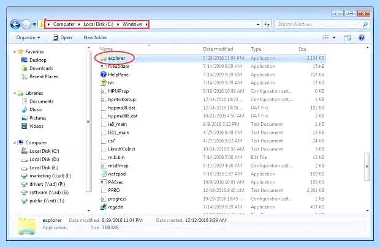The image size is (380, 247).
Task: Select Desktop in Favorites
Action: 34,60
